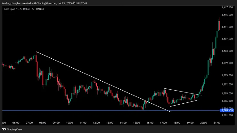Click the 10:00 time axis label

(69, 123)
